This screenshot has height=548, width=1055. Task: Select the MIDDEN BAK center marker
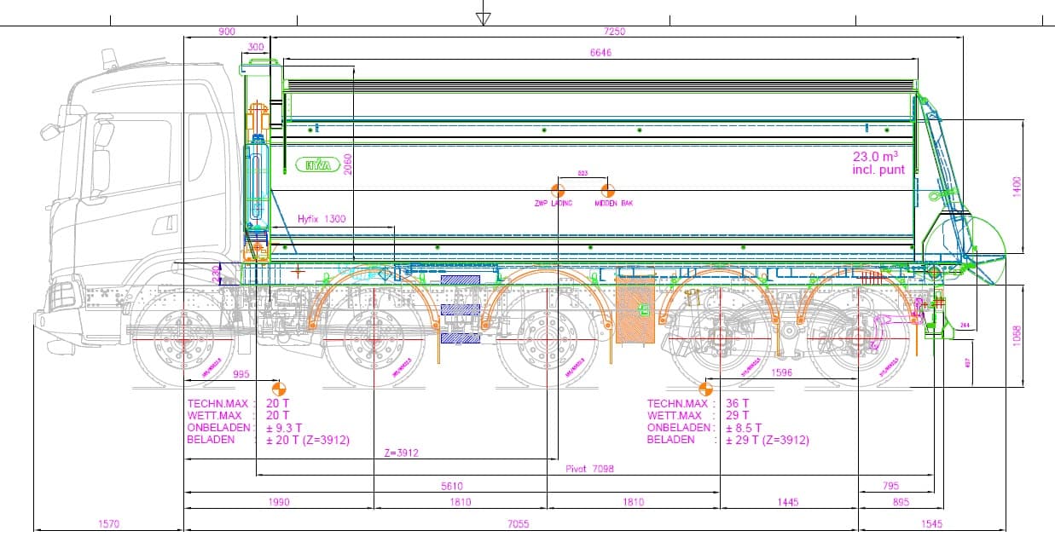point(607,190)
